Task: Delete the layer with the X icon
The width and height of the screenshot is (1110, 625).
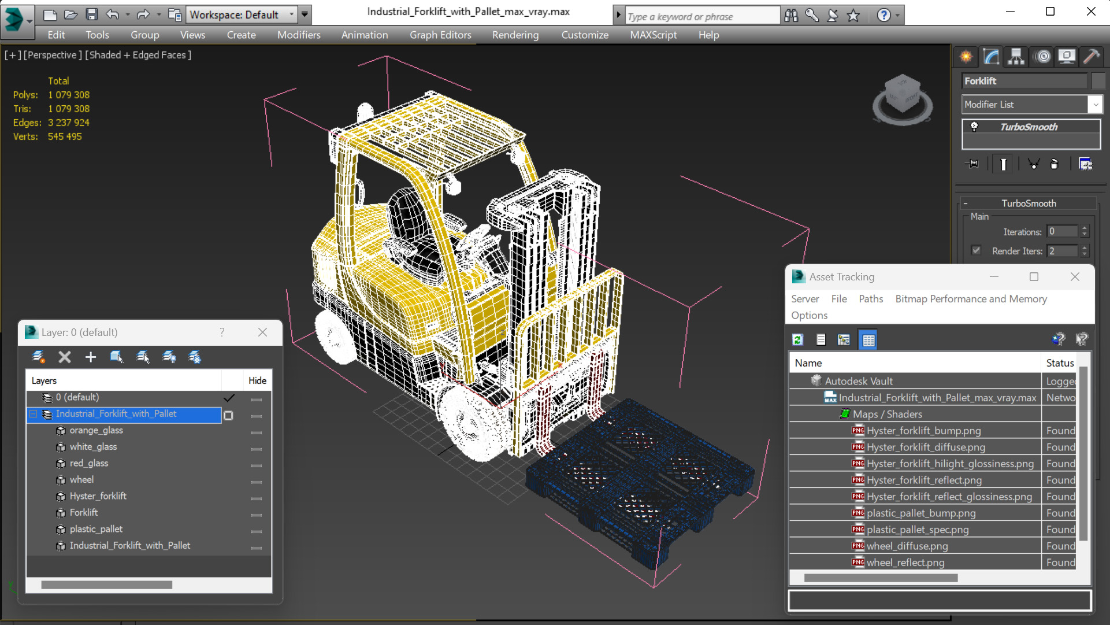Action: tap(65, 357)
